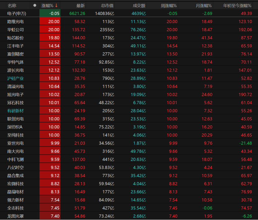This screenshot has width=258, height=220.
Task: Sort by 总市值 column header
Action: click(108, 6)
